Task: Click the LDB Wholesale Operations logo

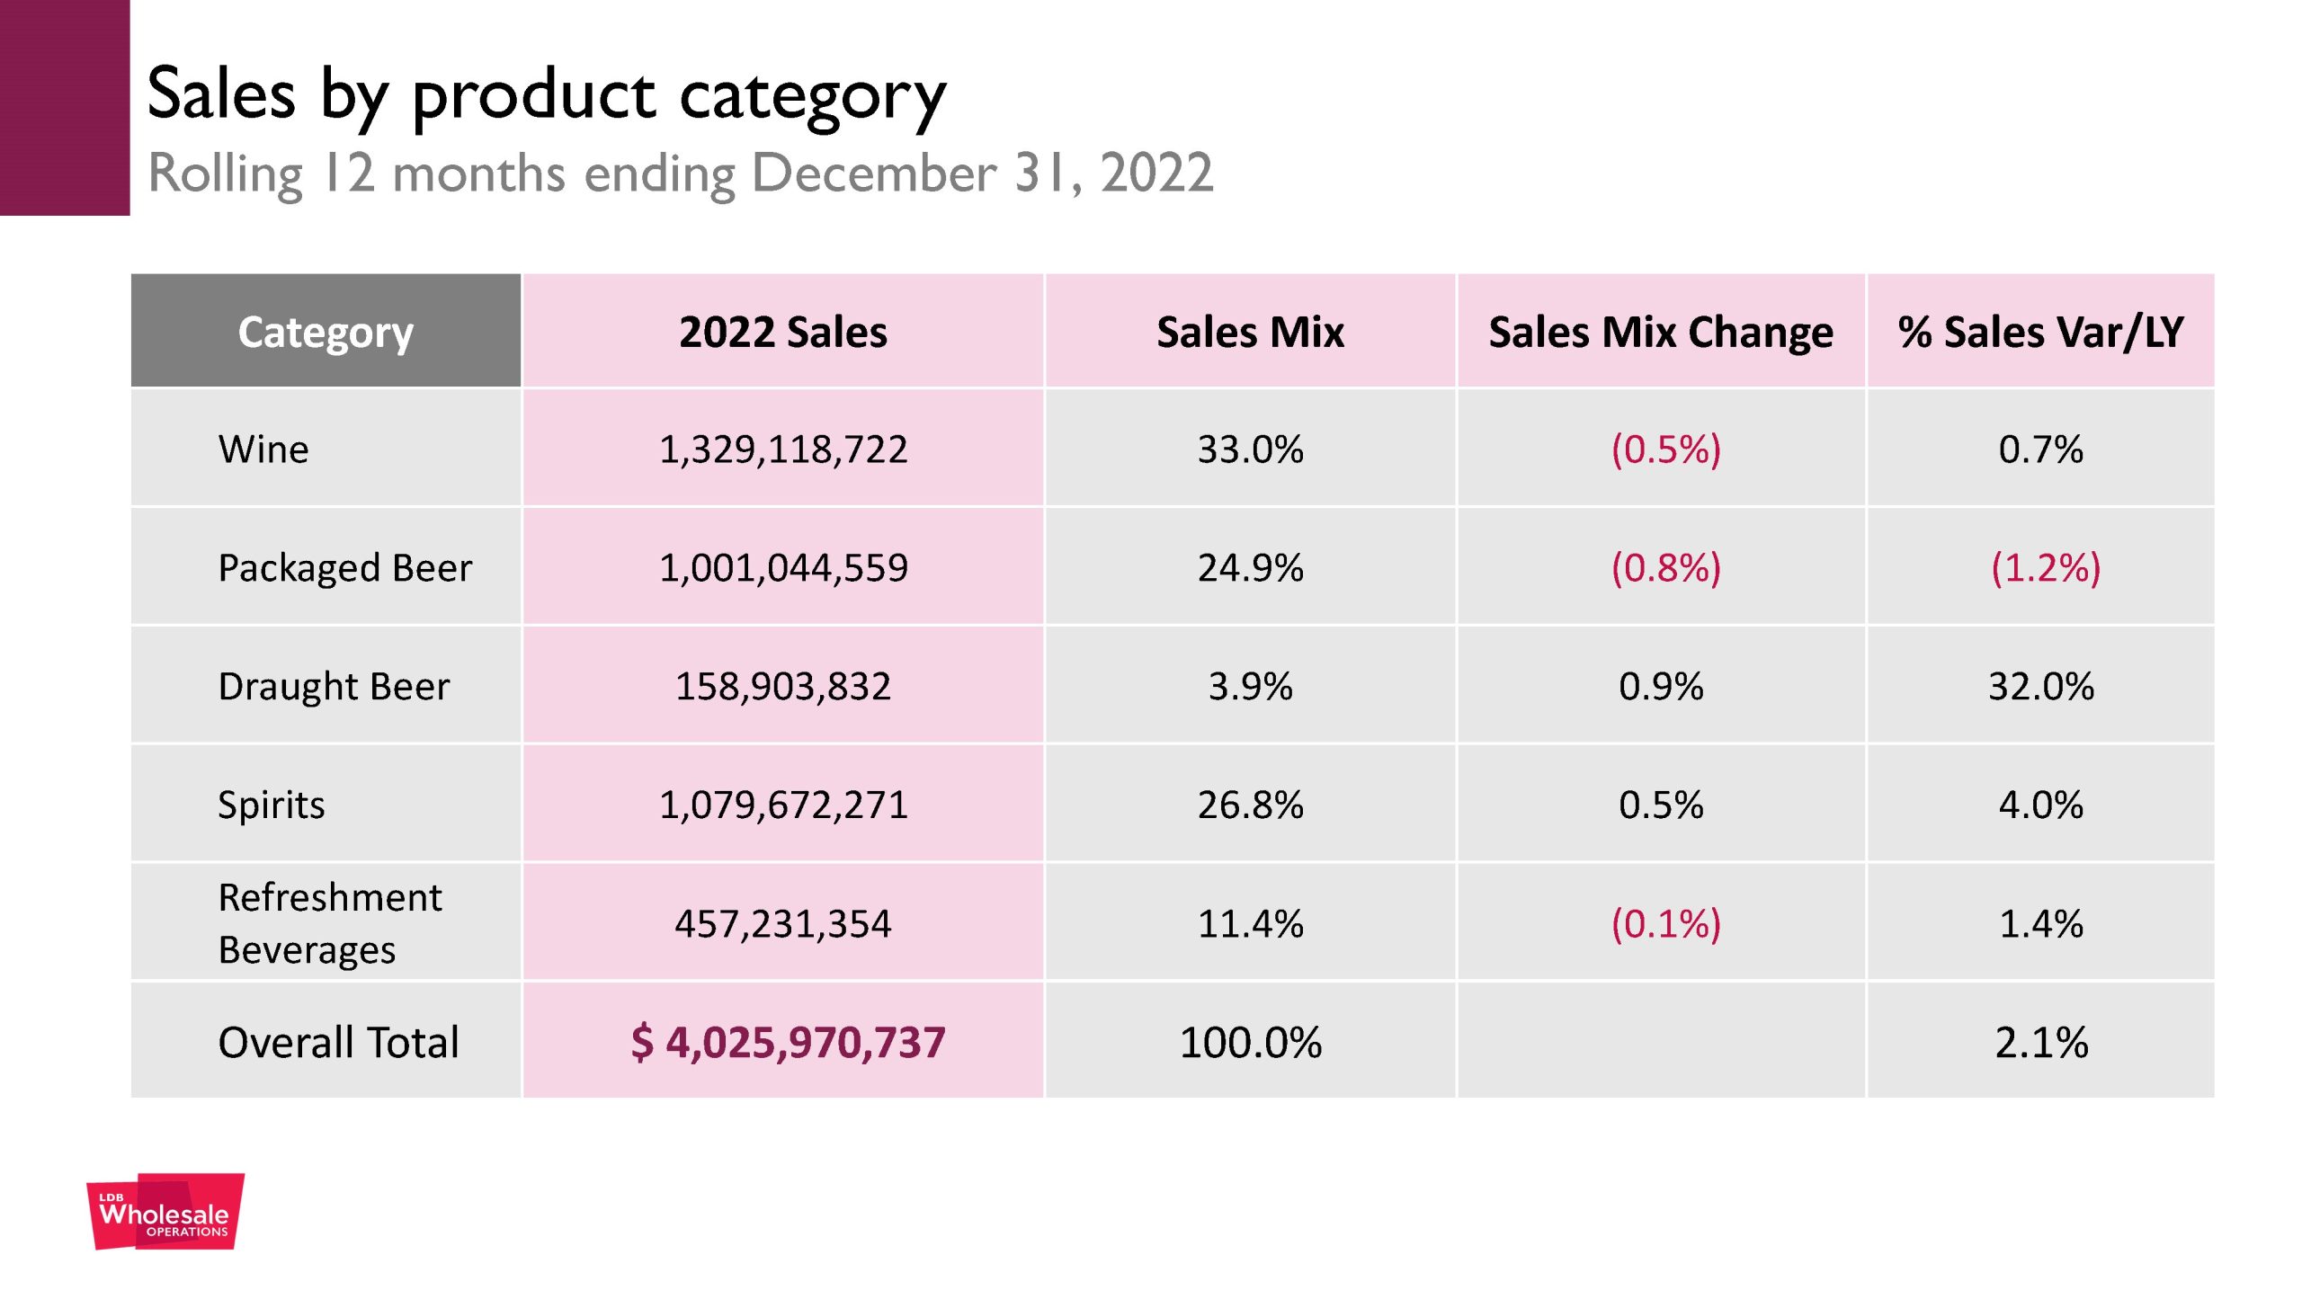Action: pos(165,1212)
